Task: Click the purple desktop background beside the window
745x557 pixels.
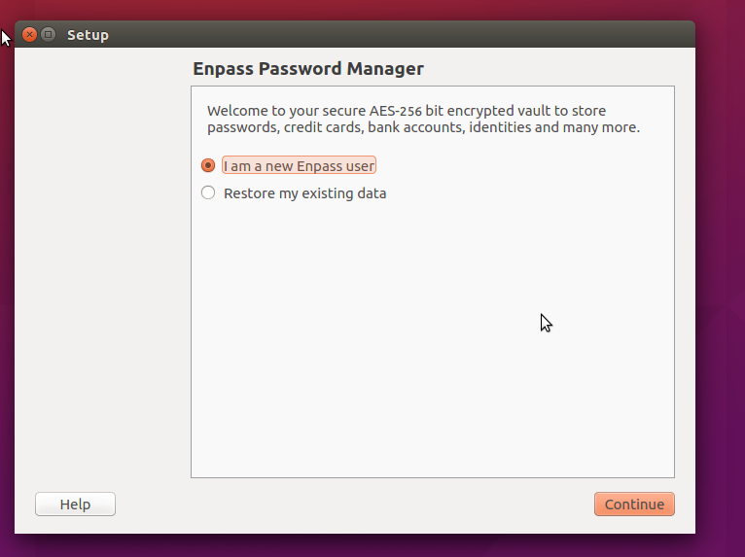Action: point(721,285)
